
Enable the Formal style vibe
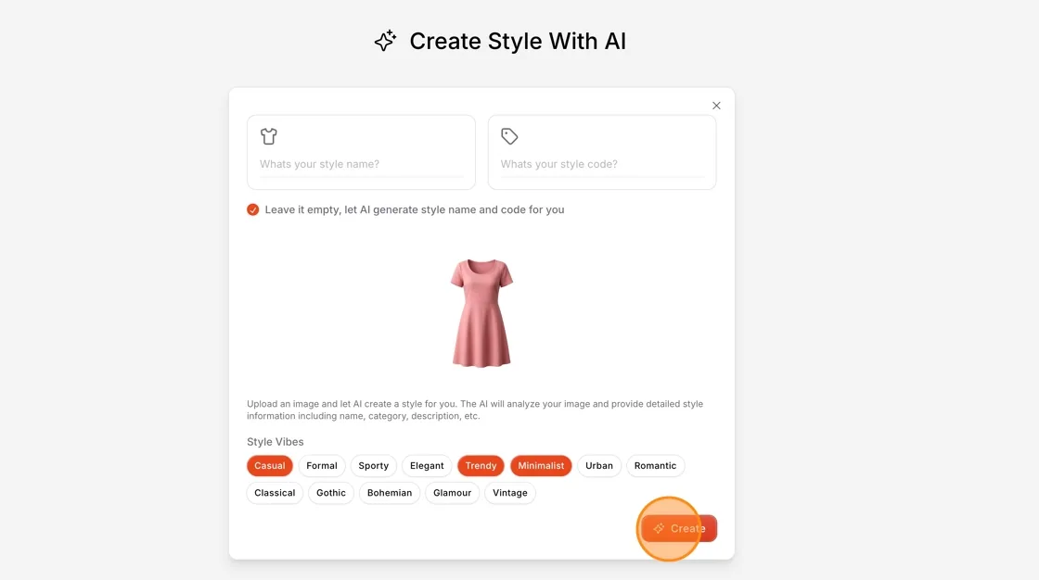pyautogui.click(x=322, y=465)
